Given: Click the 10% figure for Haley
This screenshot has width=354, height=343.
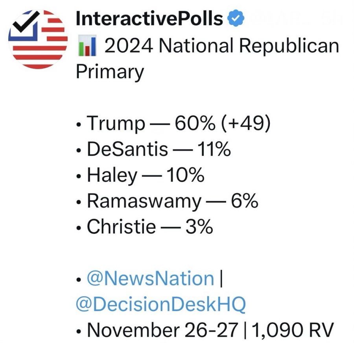Looking at the screenshot, I should click(x=185, y=175).
